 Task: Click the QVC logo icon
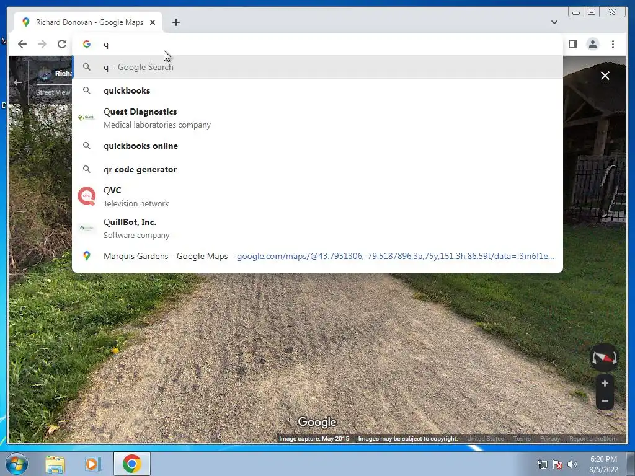pyautogui.click(x=87, y=196)
